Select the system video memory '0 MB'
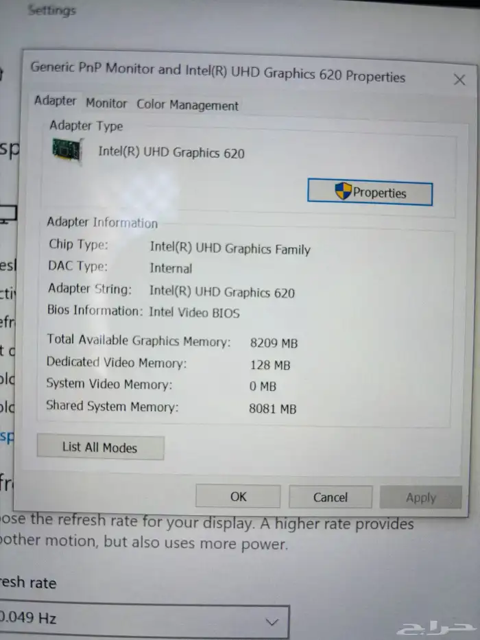The height and width of the screenshot is (640, 480). click(x=263, y=386)
